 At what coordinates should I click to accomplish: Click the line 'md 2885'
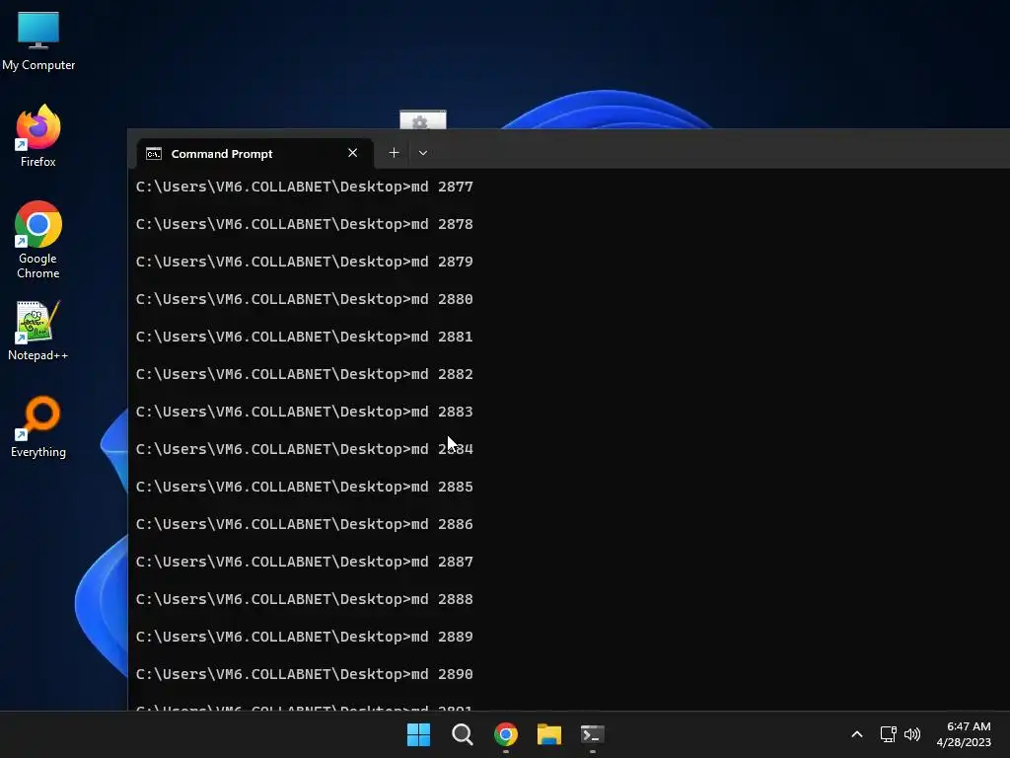[x=304, y=487]
